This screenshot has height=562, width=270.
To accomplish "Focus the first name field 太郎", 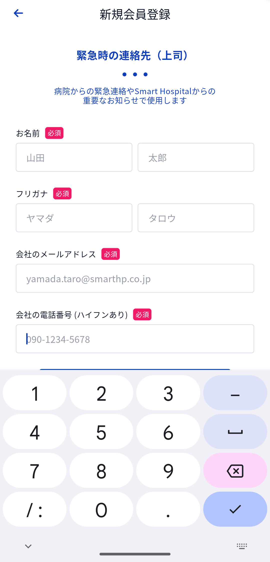I will point(196,158).
